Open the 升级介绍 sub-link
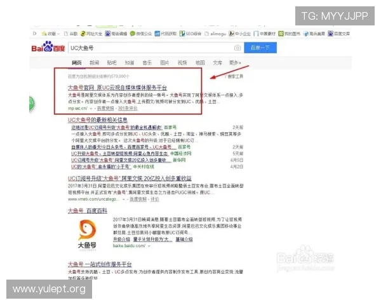This screenshot has height=305, width=381. click(121, 240)
